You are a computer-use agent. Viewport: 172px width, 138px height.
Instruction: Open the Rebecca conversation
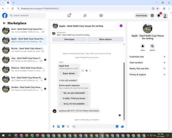[x=24, y=69]
